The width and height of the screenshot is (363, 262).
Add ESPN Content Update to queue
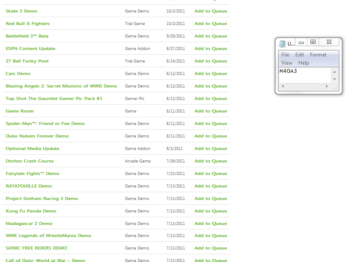(211, 49)
